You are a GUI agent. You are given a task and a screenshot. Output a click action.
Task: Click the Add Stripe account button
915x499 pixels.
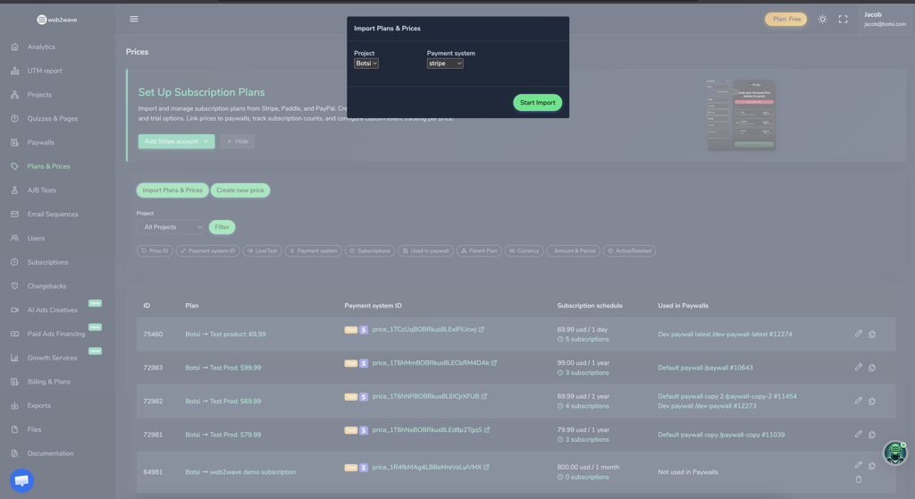click(176, 140)
